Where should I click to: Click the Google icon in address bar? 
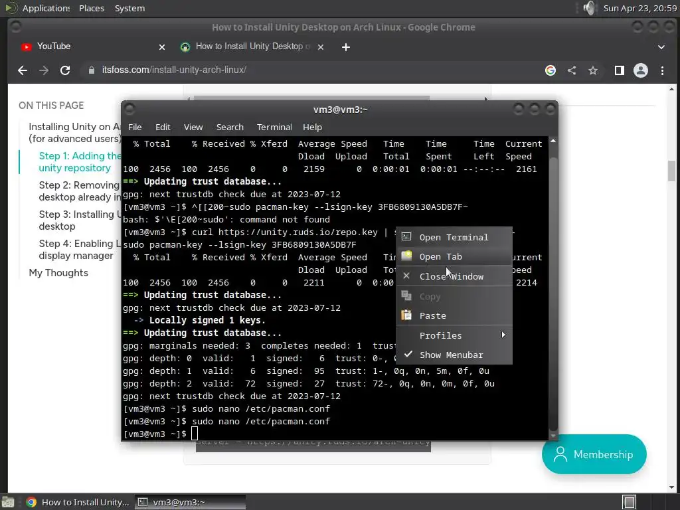(x=551, y=70)
